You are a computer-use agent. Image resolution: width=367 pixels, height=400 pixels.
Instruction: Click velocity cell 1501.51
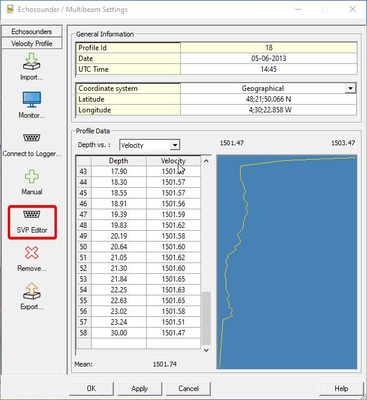tap(174, 322)
